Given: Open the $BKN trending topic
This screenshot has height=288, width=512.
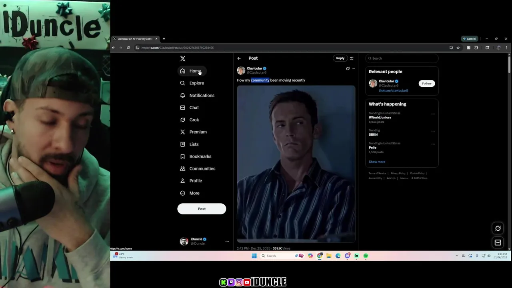Looking at the screenshot, I should [x=373, y=134].
